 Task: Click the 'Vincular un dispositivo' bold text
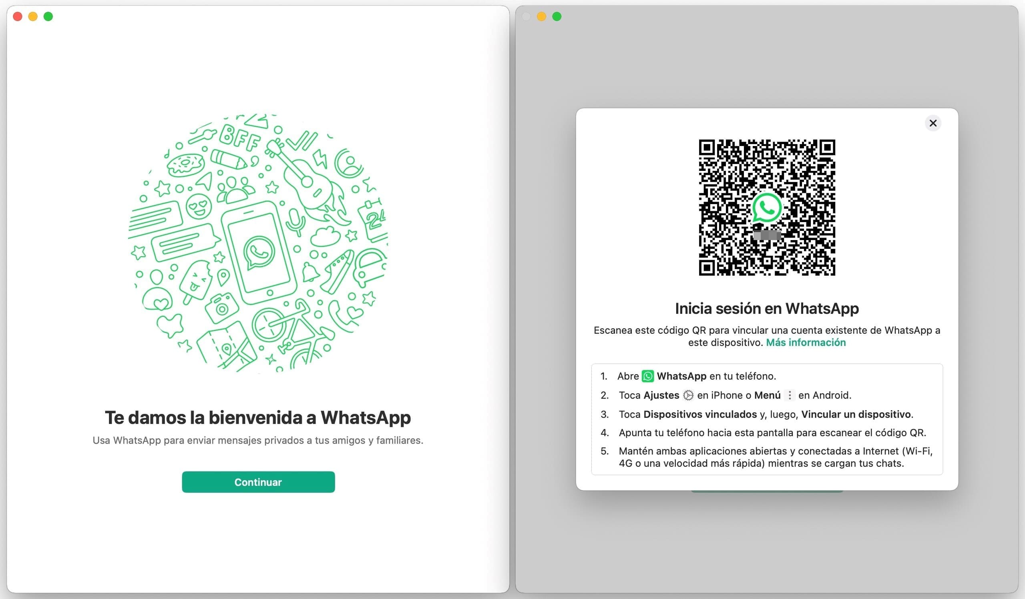(x=856, y=415)
